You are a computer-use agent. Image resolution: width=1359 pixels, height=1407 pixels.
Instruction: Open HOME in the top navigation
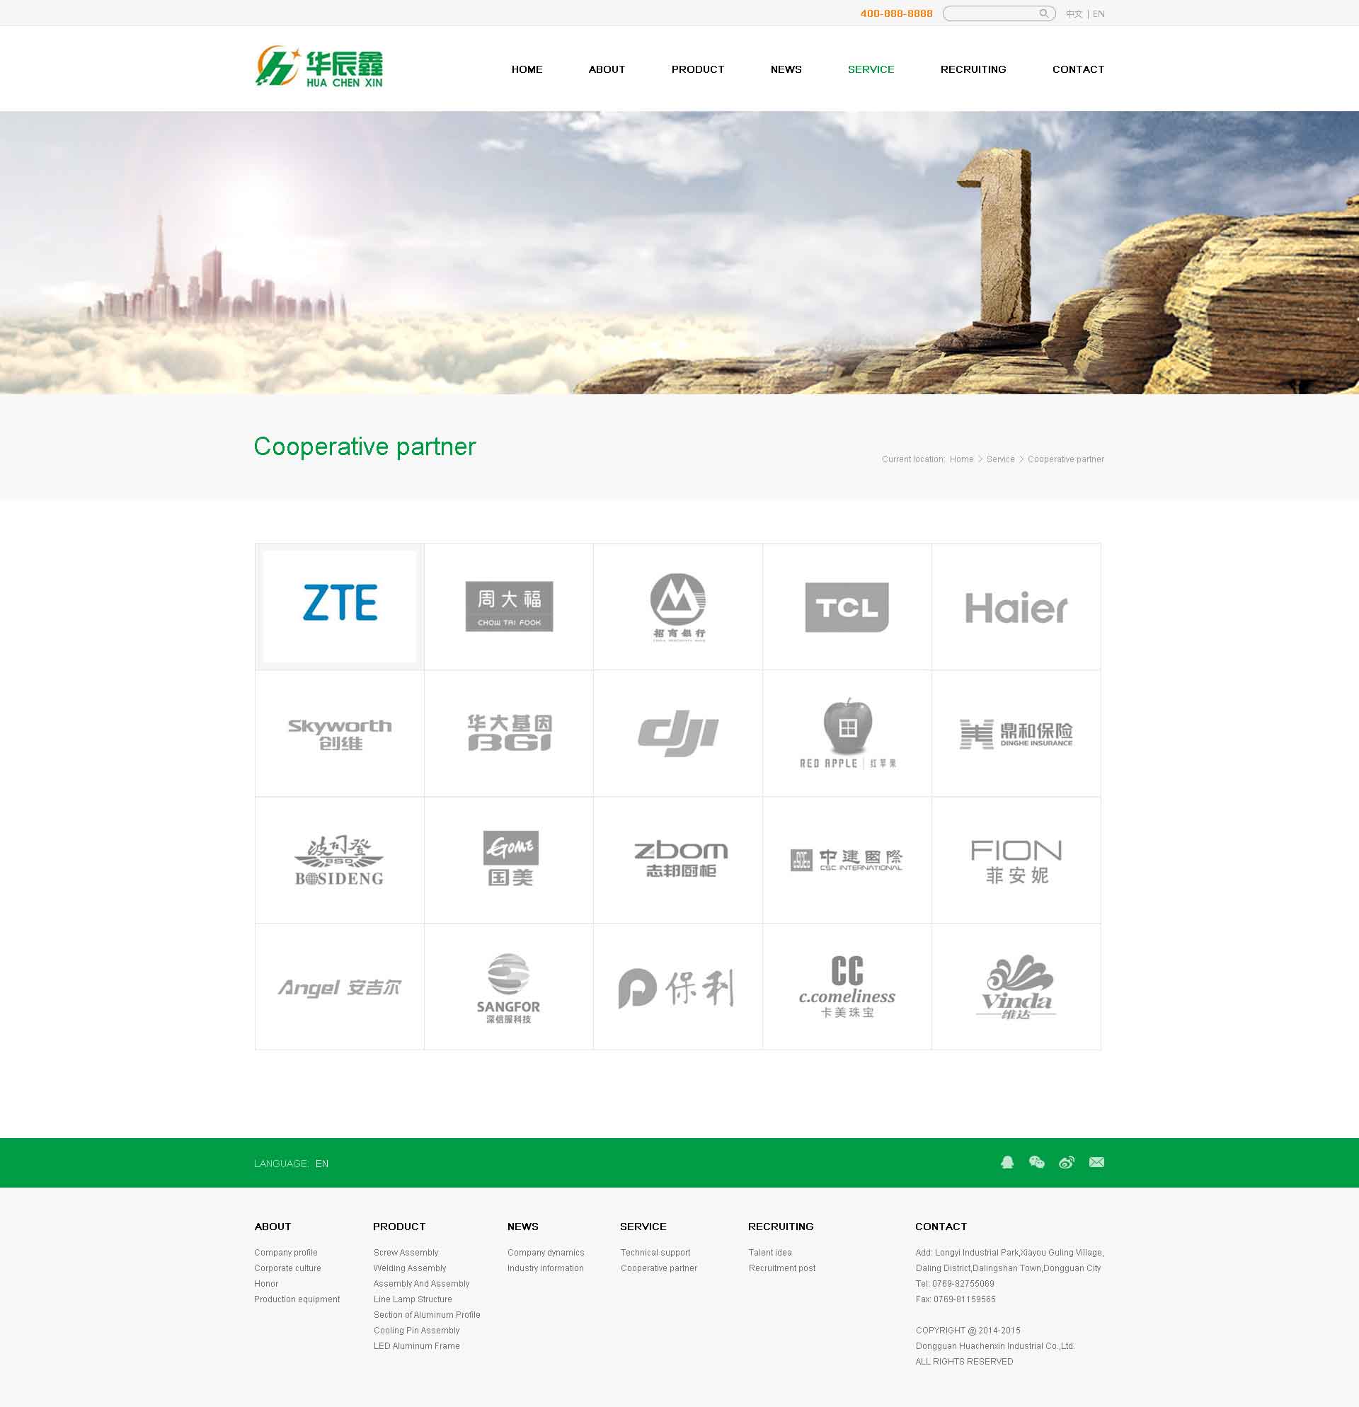pos(527,69)
